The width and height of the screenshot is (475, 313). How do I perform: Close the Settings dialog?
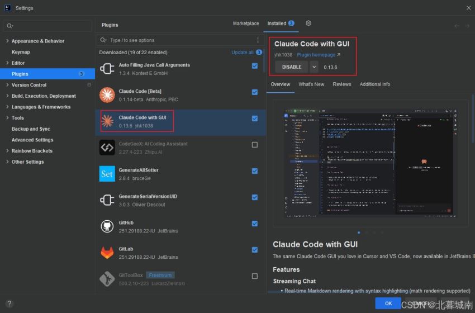point(468,8)
